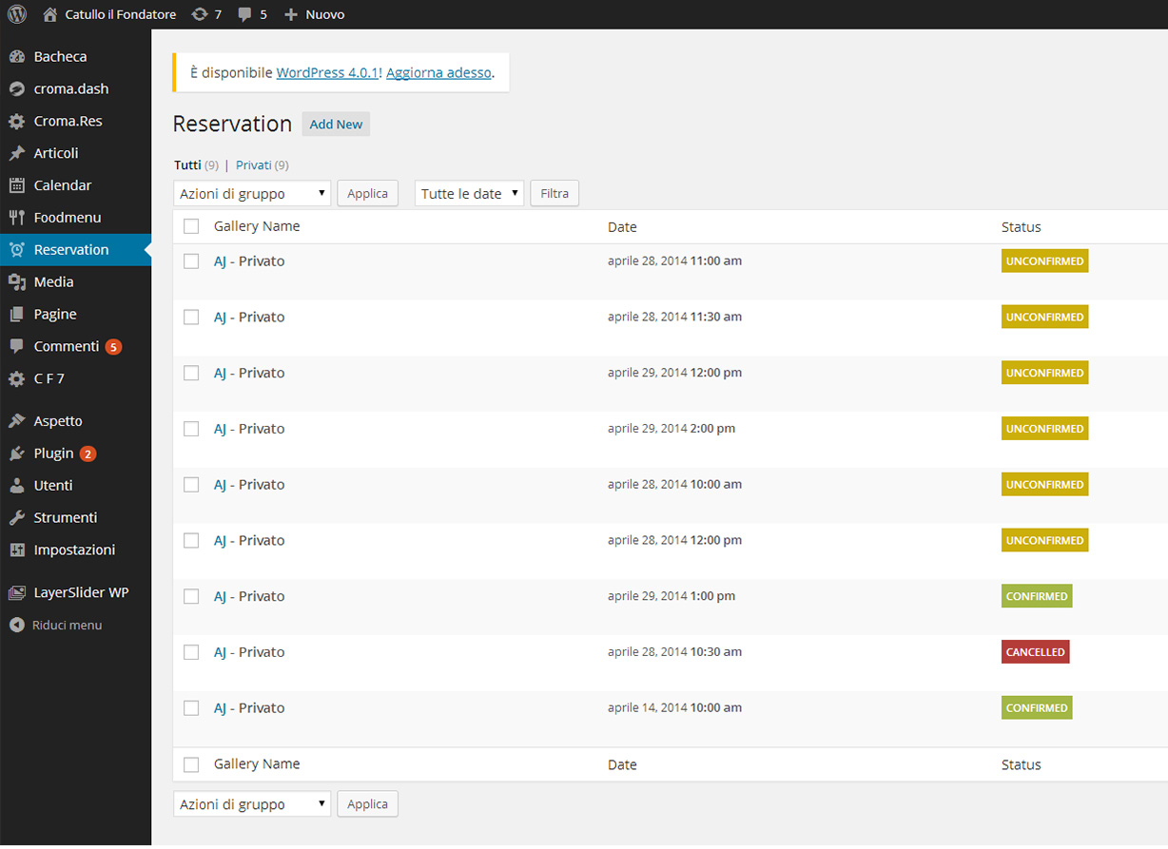Image resolution: width=1168 pixels, height=849 pixels.
Task: Click the Strumenti wrench icon
Action: (16, 518)
